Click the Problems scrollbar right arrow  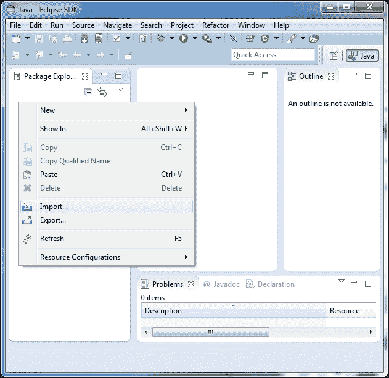[x=371, y=332]
